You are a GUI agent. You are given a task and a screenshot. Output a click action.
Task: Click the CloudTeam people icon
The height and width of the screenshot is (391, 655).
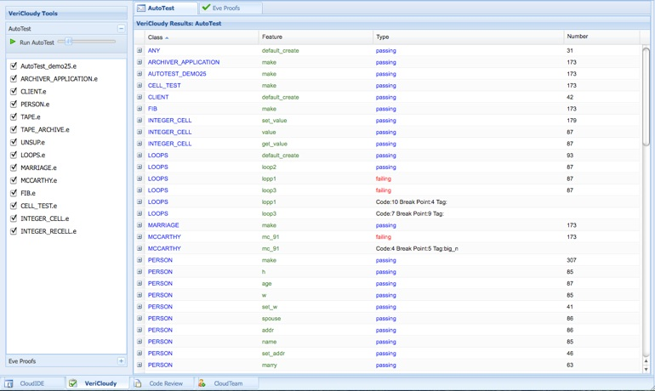(202, 382)
